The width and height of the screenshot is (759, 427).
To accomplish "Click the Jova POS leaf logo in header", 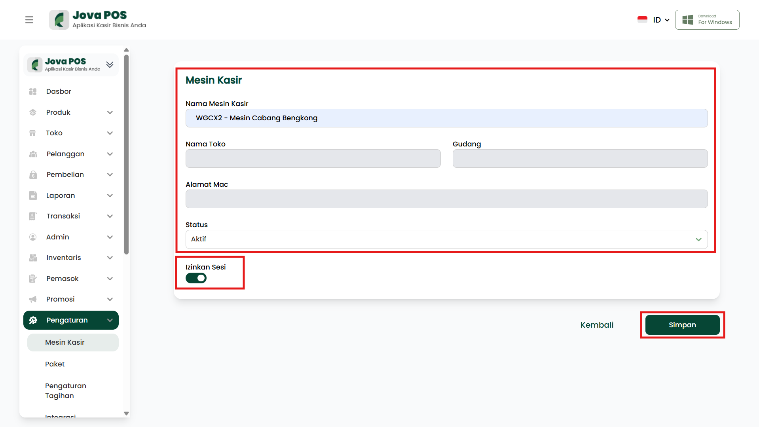I will (59, 20).
